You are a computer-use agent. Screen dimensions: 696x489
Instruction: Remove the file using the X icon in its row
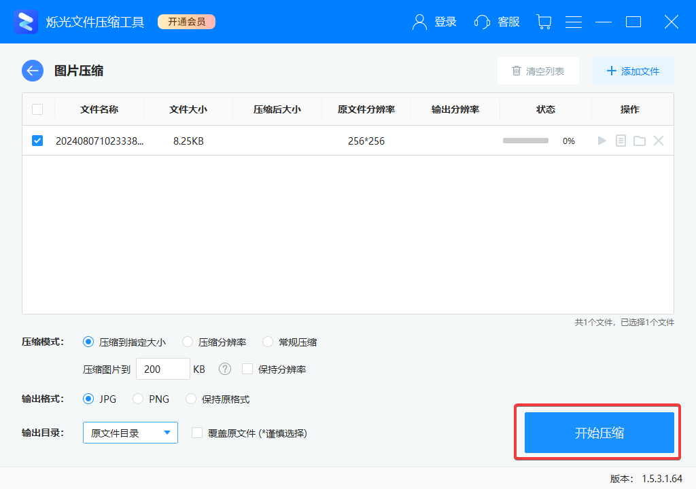click(658, 141)
